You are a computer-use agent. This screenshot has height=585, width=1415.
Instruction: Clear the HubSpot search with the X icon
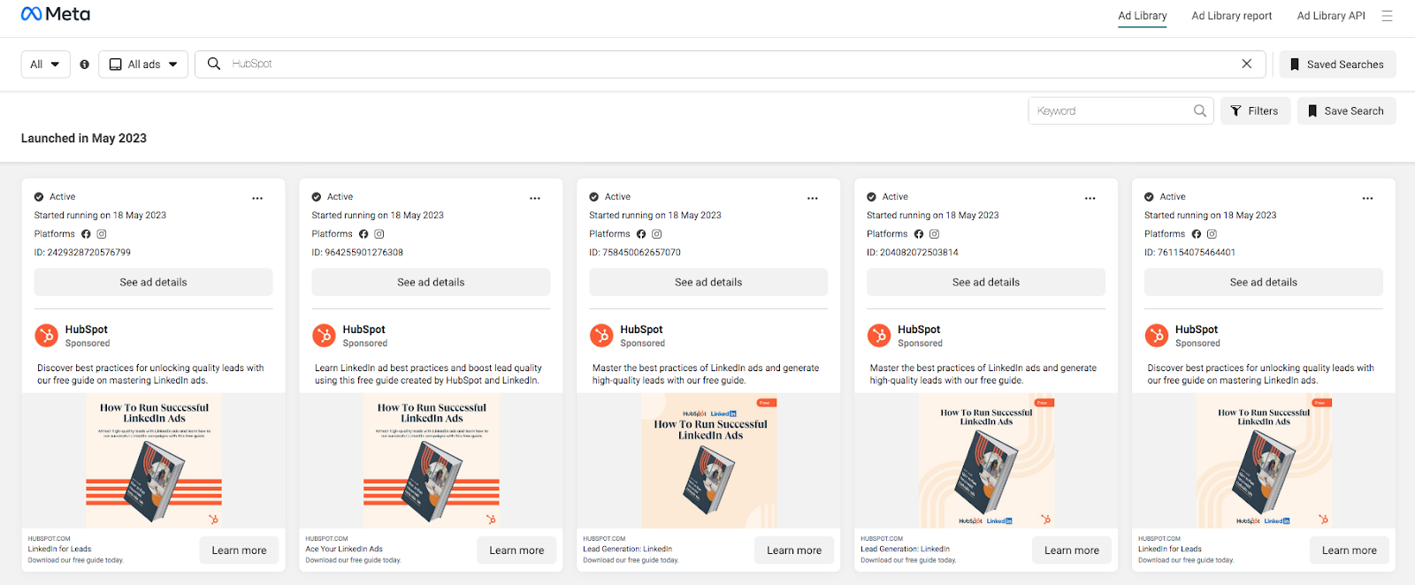tap(1246, 64)
